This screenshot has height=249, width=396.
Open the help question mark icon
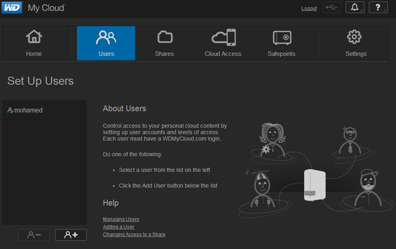pyautogui.click(x=378, y=7)
